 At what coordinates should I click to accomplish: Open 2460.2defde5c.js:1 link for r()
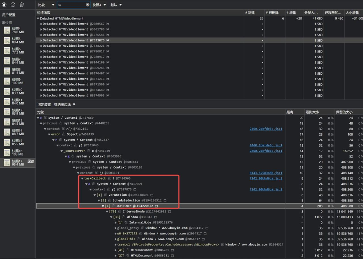coord(266,129)
